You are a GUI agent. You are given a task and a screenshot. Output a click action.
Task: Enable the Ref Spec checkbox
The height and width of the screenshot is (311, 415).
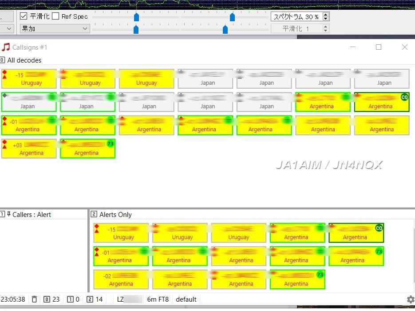[55, 16]
